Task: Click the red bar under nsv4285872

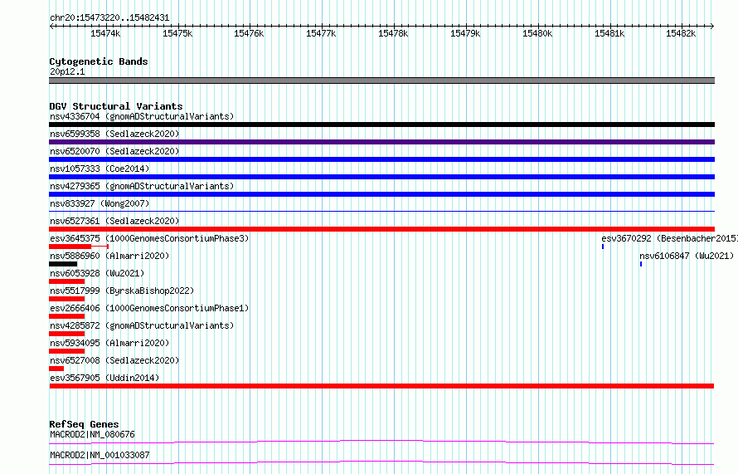Action: pyautogui.click(x=67, y=334)
